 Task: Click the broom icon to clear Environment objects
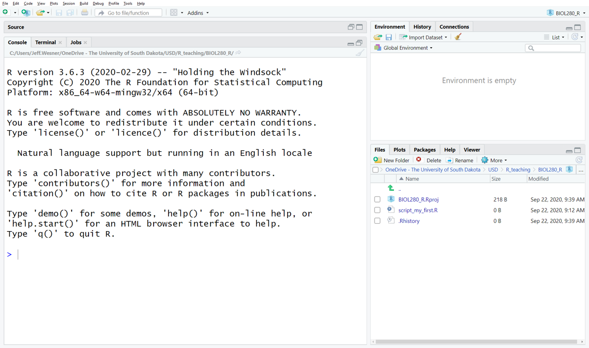tap(458, 37)
